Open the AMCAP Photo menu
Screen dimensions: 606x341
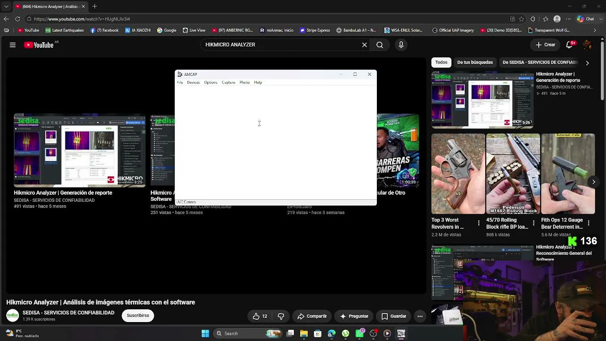(244, 82)
